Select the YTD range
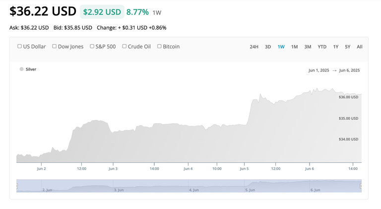Screen dimensions: 381x209 322,47
